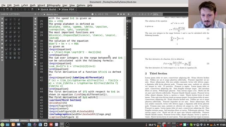Image resolution: width=226 pixels, height=127 pixels.
Task: Click inside the PDF search input field
Action: [x=176, y=14]
